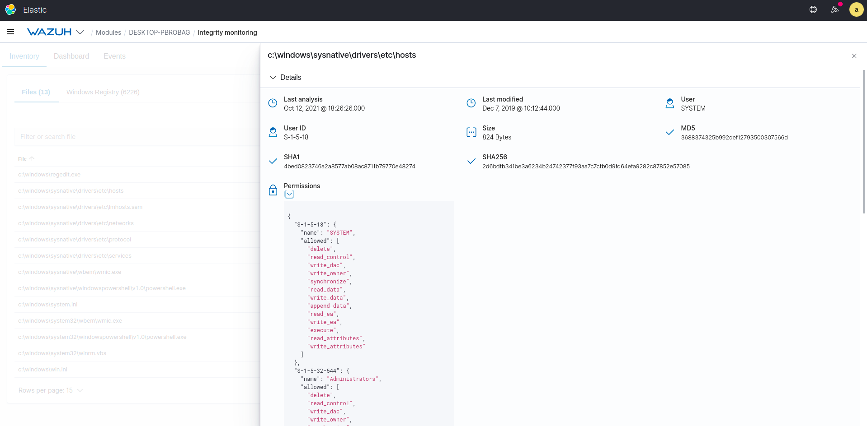Open the Rows per page dropdown
Viewport: 867px width, 426px height.
click(x=51, y=390)
